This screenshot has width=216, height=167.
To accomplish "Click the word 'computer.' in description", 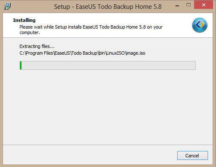I will pos(30,32).
